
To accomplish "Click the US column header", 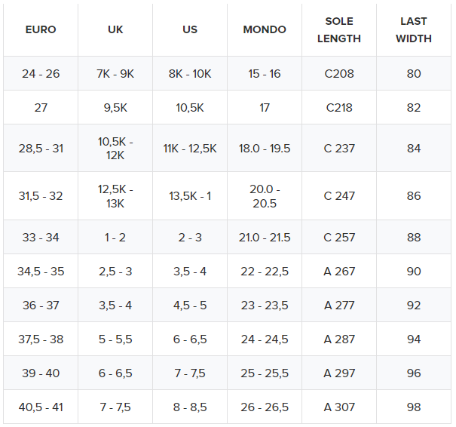I will click(x=190, y=30).
